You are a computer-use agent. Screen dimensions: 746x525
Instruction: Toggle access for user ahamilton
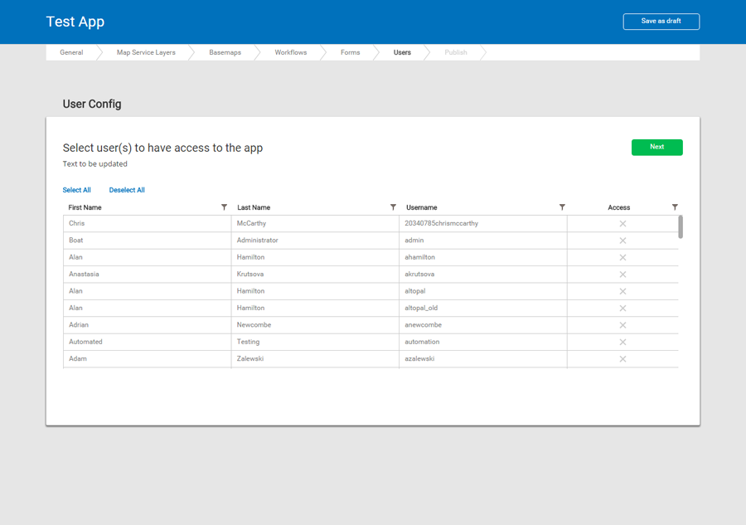pyautogui.click(x=622, y=257)
